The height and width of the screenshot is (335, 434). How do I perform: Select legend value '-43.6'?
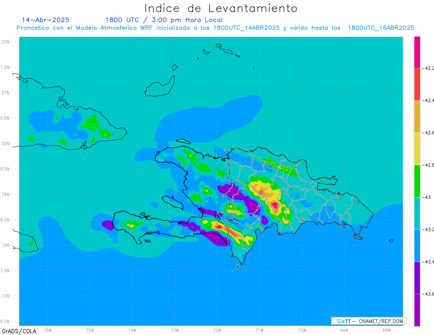click(428, 294)
